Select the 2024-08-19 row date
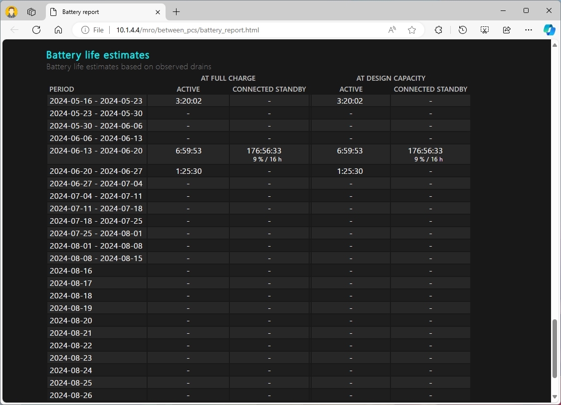The width and height of the screenshot is (561, 405). click(71, 308)
